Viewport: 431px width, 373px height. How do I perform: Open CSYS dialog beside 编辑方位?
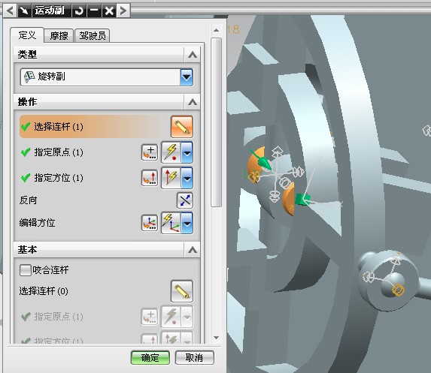[150, 223]
